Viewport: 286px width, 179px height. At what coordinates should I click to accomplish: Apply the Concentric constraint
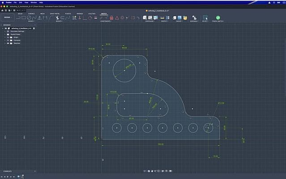pyautogui.click(x=122, y=18)
